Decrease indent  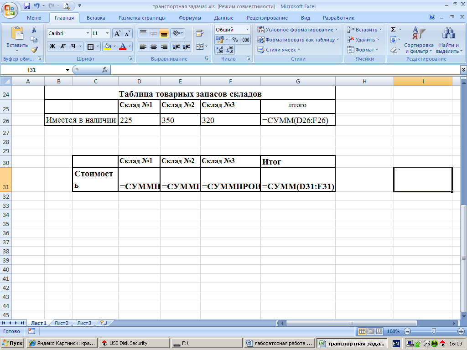click(176, 46)
